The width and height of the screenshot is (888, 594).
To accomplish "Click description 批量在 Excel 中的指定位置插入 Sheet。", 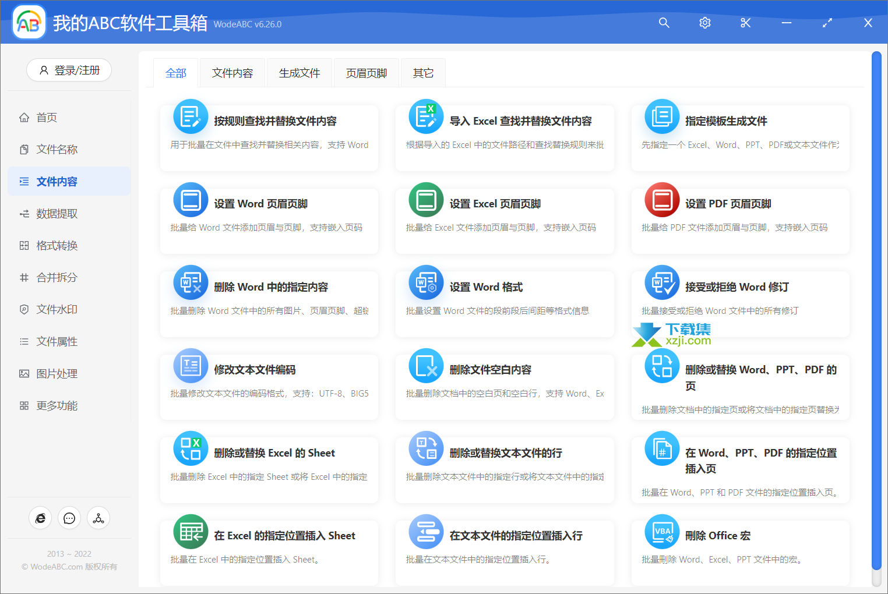I will coord(245,560).
